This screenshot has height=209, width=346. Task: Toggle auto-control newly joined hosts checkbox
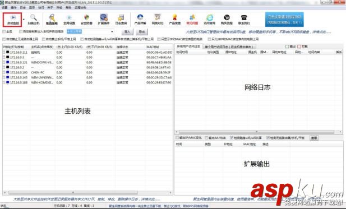21,31
